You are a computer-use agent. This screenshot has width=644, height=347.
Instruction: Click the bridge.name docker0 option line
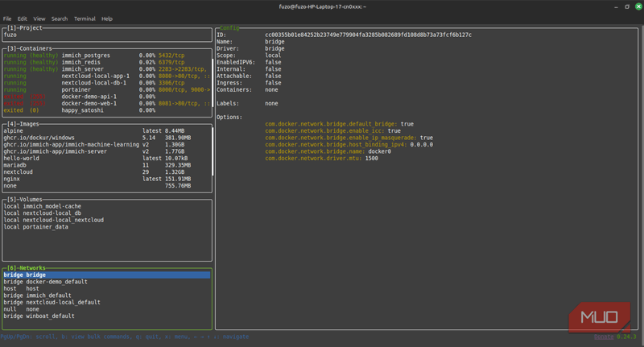click(328, 151)
